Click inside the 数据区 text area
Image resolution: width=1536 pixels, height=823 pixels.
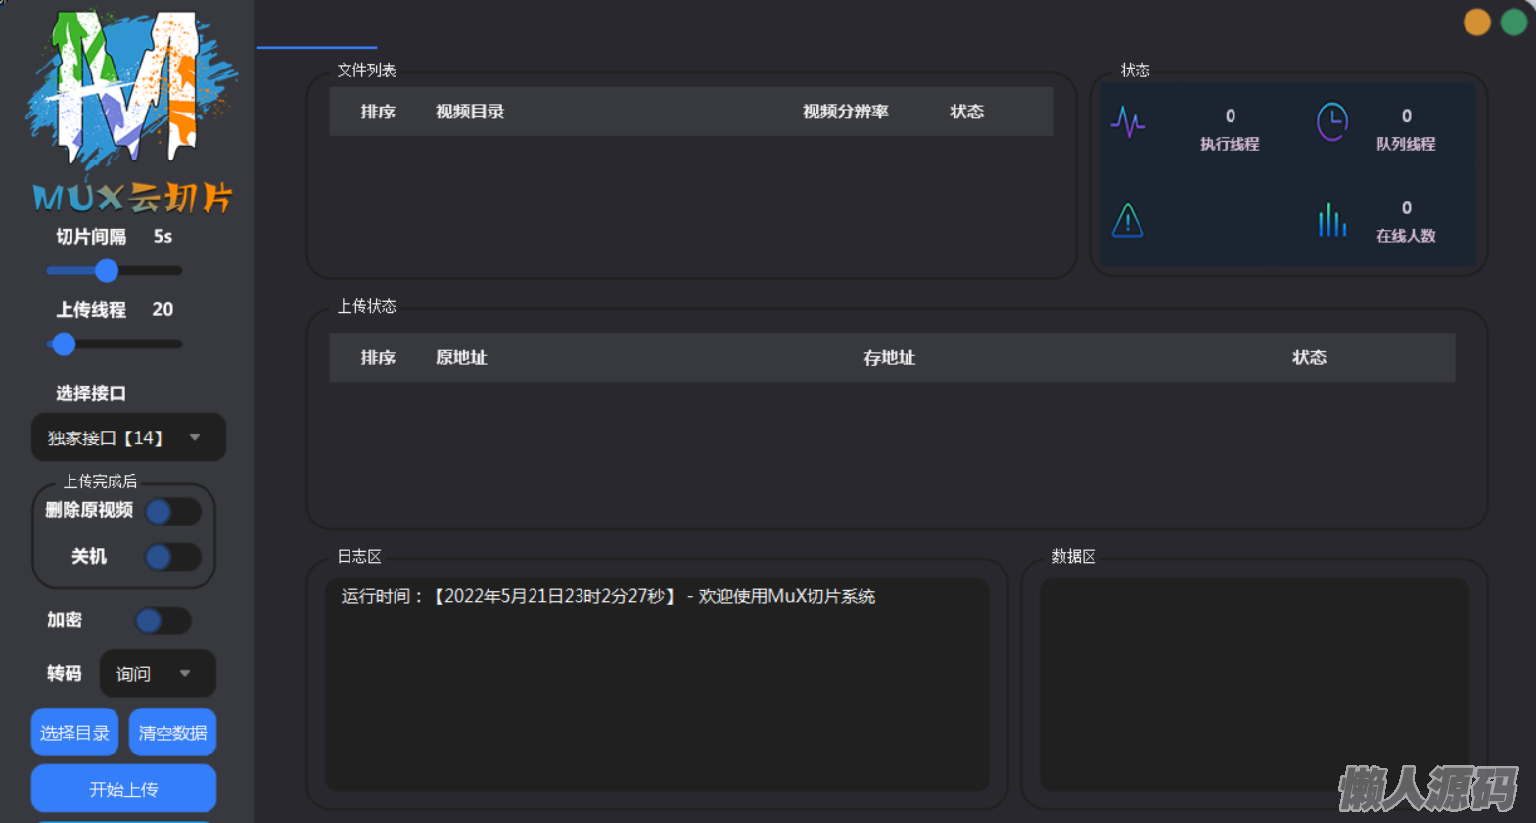(x=1253, y=683)
